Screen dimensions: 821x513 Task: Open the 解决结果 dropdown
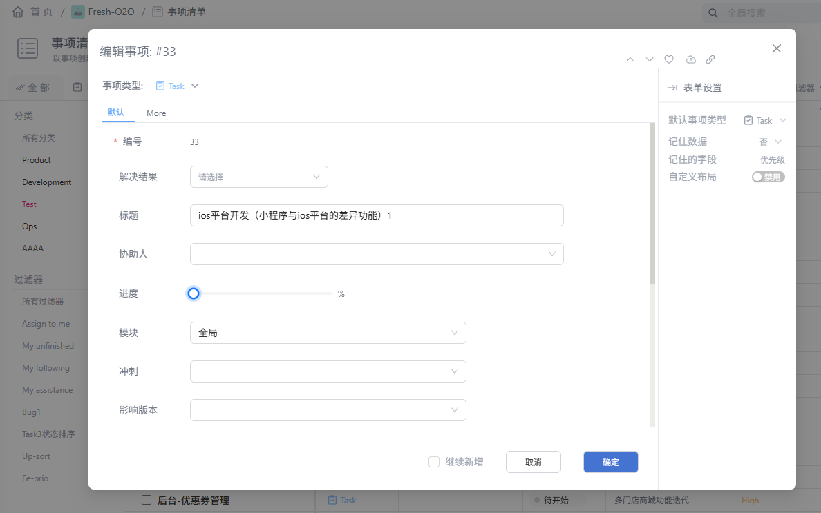point(259,177)
